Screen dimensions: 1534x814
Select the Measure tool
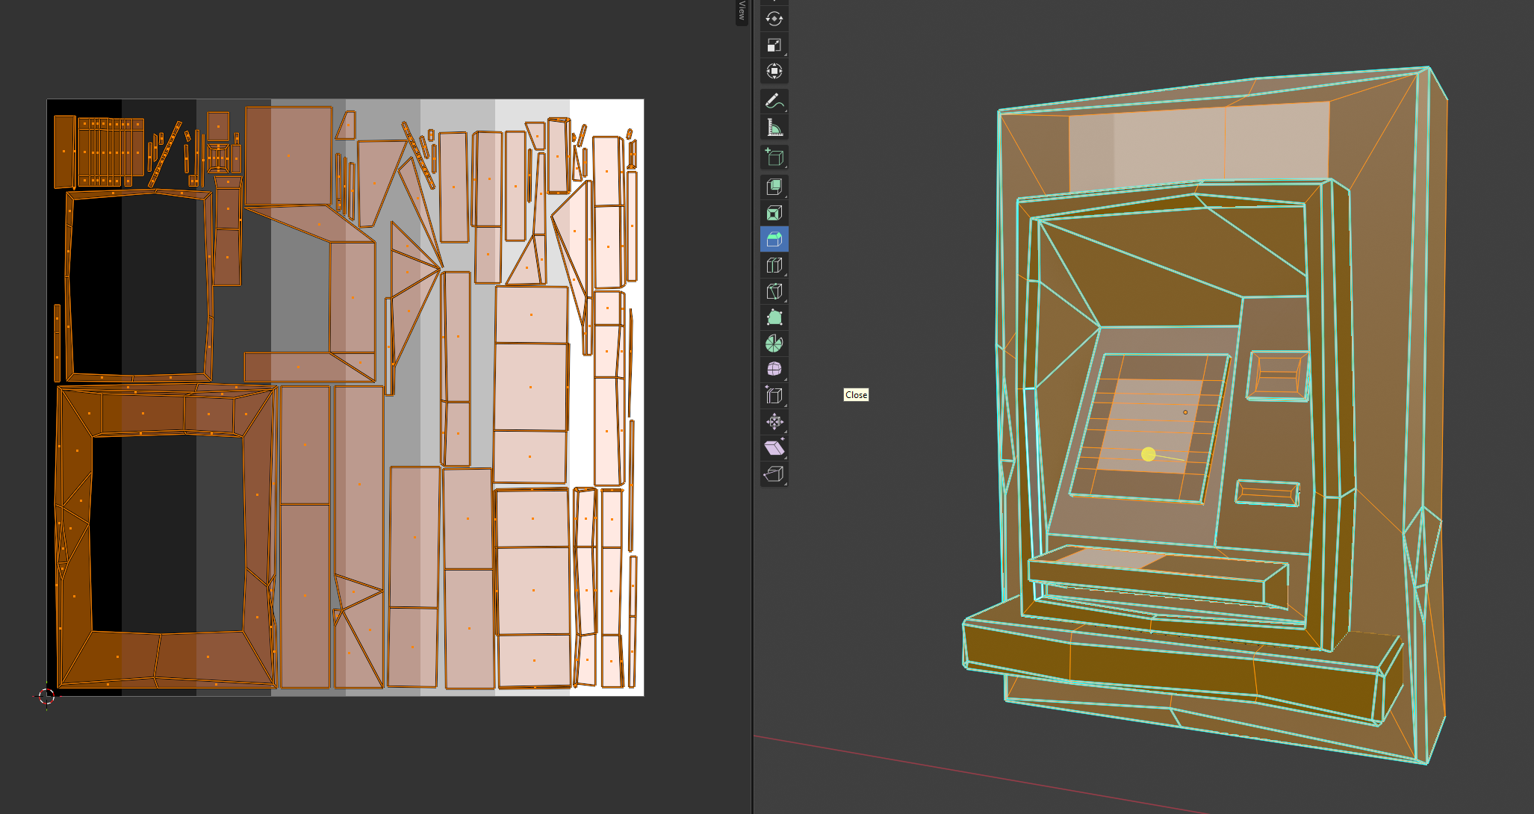coord(774,125)
